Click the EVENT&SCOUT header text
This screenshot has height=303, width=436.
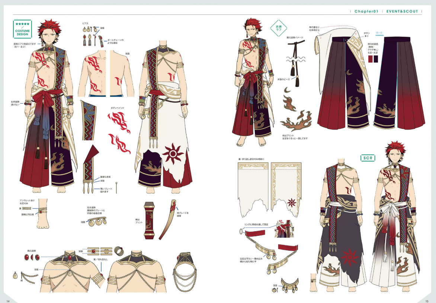tap(402, 12)
